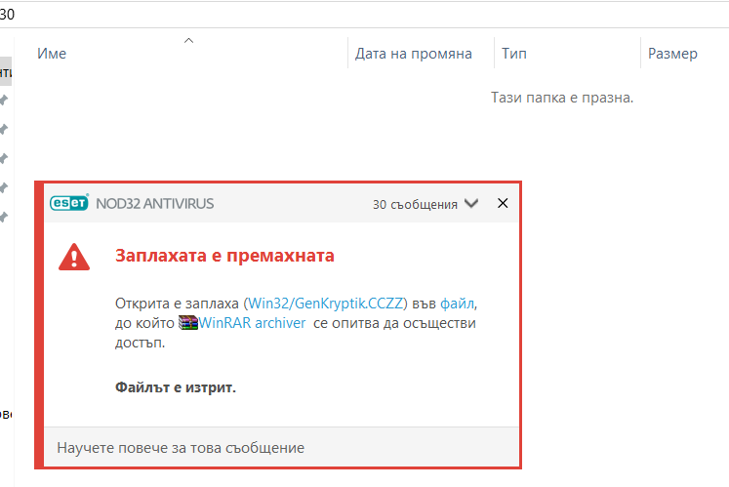The width and height of the screenshot is (729, 487).
Task: Close the ESET NOD32 notification
Action: [x=503, y=203]
